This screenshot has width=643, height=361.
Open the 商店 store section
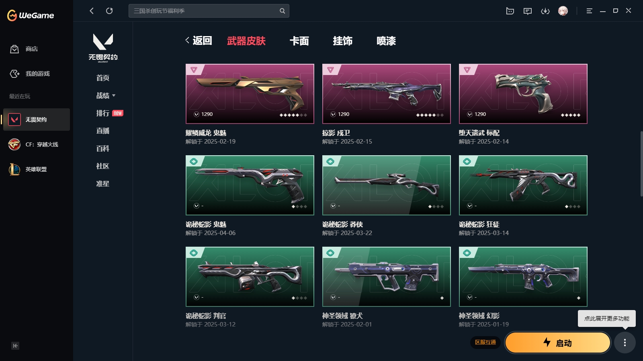(24, 49)
